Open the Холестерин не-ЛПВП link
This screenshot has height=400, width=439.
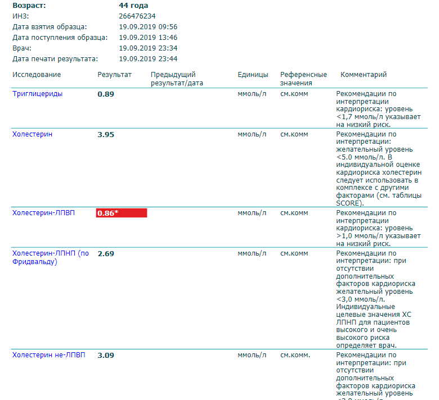49,355
